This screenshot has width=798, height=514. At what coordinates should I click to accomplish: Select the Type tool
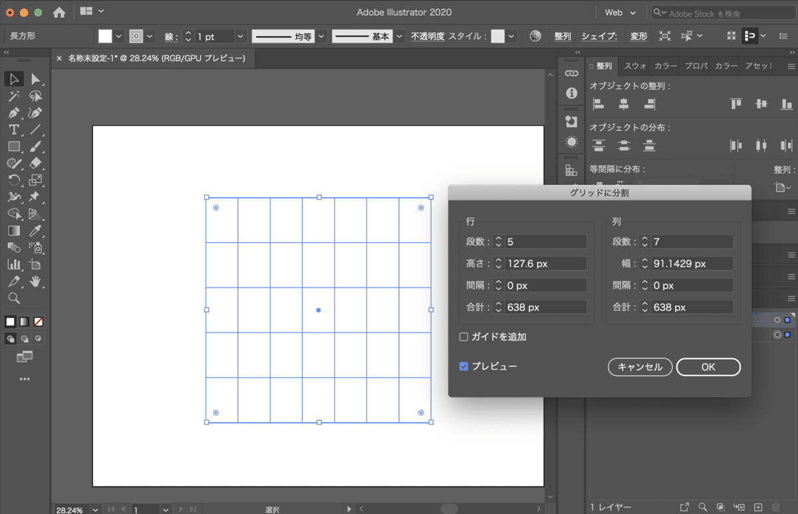click(x=14, y=130)
